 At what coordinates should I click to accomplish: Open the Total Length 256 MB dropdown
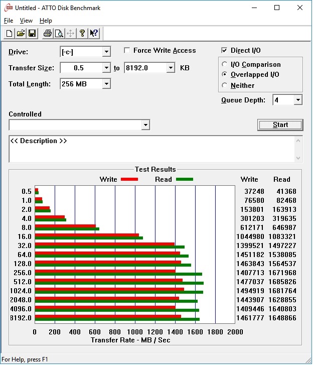(x=106, y=84)
